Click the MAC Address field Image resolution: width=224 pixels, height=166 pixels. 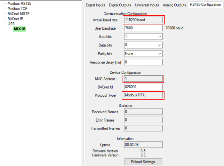click(143, 79)
